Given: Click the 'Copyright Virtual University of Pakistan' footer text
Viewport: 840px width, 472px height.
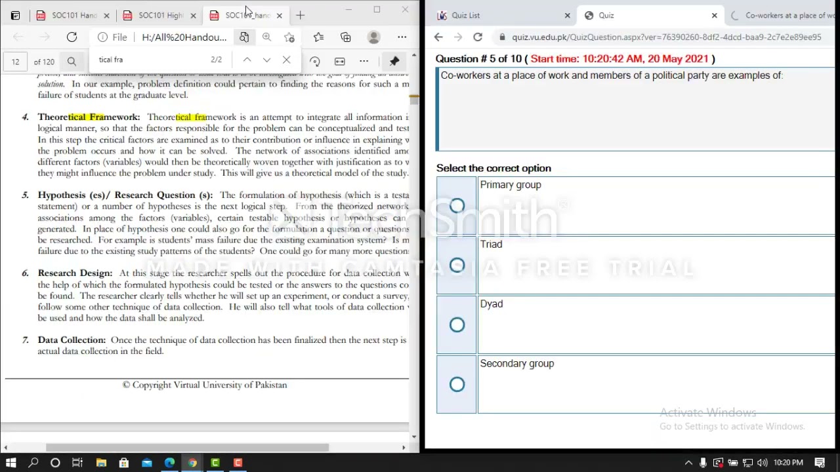Looking at the screenshot, I should (205, 385).
